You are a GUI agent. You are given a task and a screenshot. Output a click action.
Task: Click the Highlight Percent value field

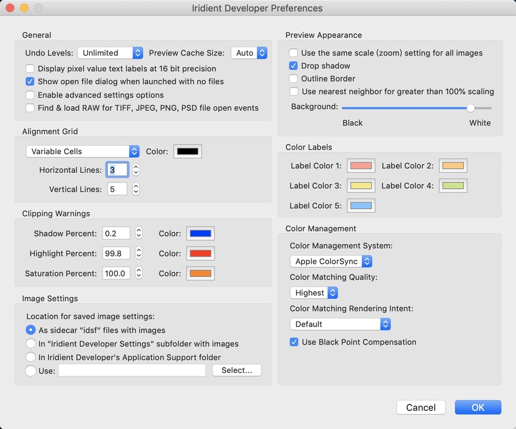(116, 253)
